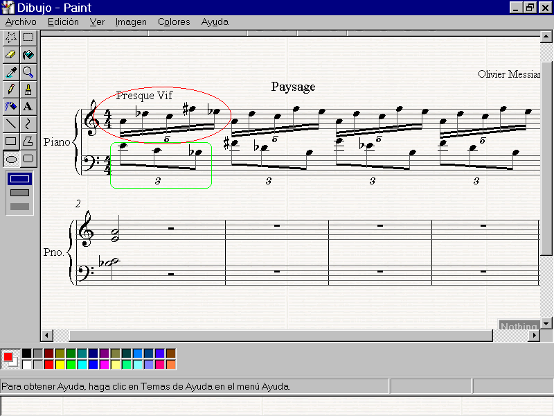This screenshot has width=554, height=416.
Task: Click the horizontal scrollbar thumb
Action: point(281,336)
